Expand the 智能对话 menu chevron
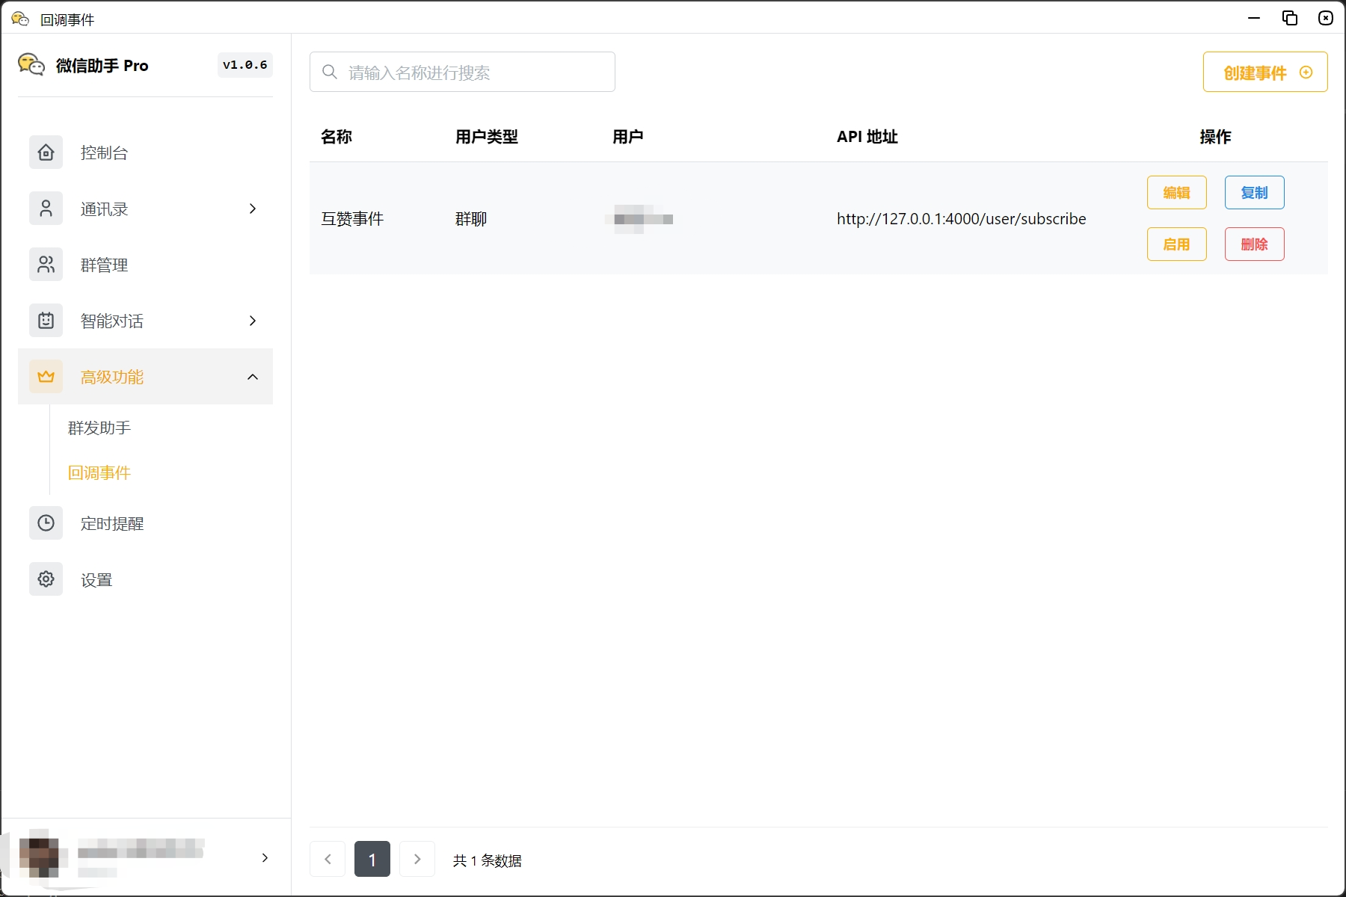1346x897 pixels. (252, 320)
